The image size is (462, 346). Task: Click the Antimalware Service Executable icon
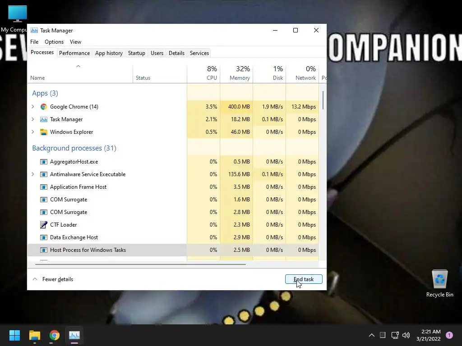(44, 174)
